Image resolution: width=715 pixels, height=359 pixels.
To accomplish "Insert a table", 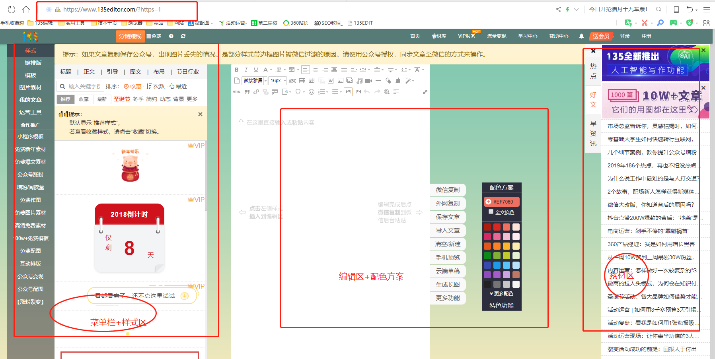I will coord(302,81).
